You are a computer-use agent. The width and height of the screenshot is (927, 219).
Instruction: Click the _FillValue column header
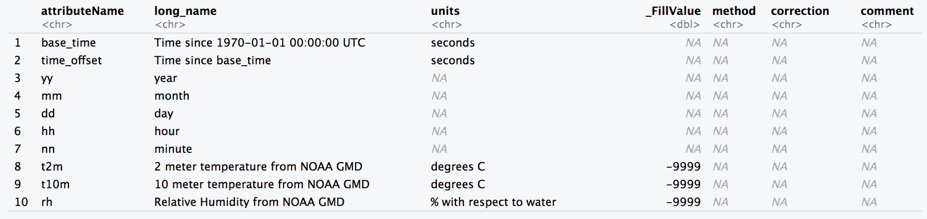point(673,11)
